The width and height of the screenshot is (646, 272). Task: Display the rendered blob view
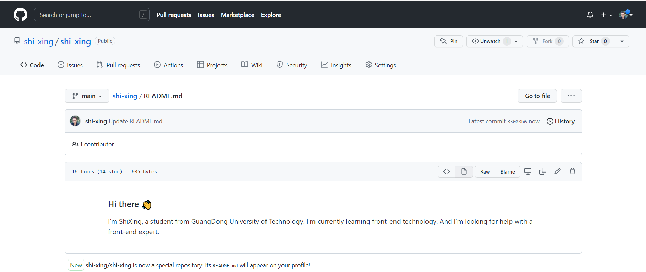pyautogui.click(x=464, y=171)
